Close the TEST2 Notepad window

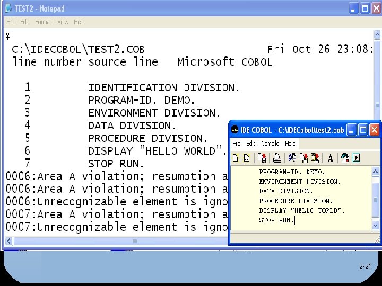pos(376,8)
